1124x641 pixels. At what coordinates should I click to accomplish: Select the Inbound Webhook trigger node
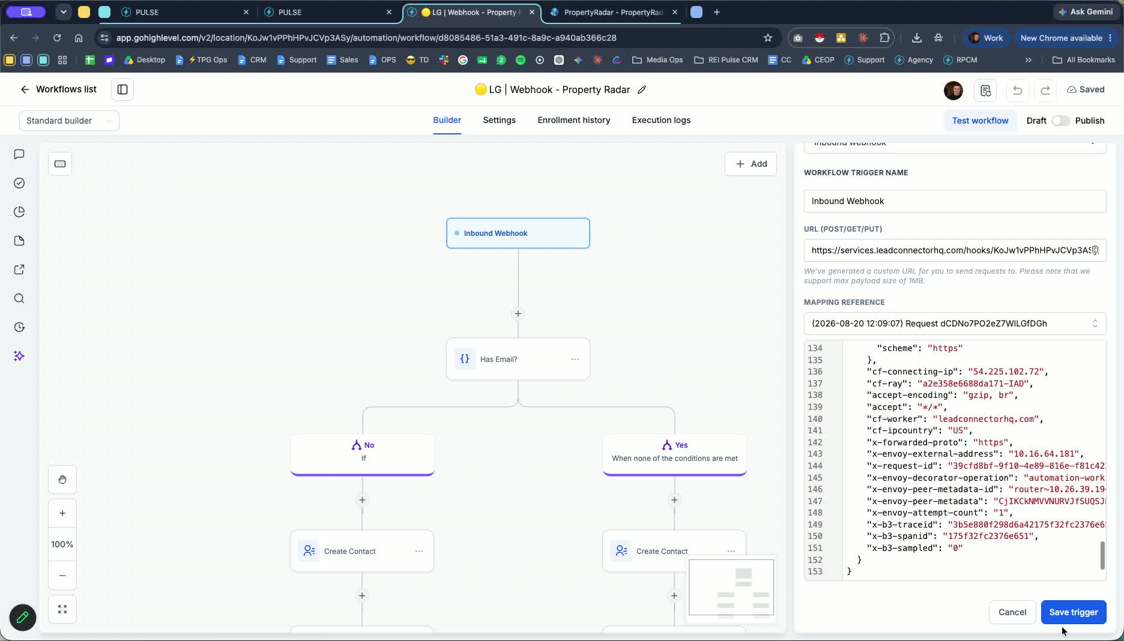[518, 233]
